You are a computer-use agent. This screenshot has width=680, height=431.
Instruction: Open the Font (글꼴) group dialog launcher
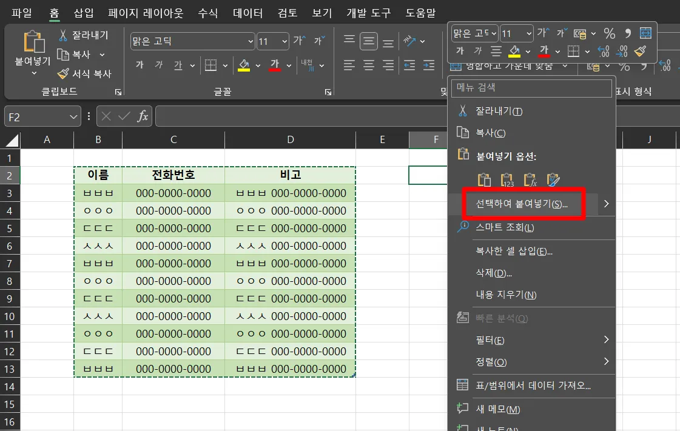coord(328,92)
